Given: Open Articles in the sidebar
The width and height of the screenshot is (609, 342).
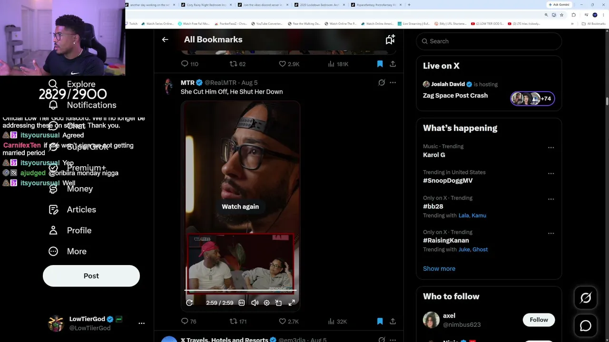Looking at the screenshot, I should coord(73,209).
